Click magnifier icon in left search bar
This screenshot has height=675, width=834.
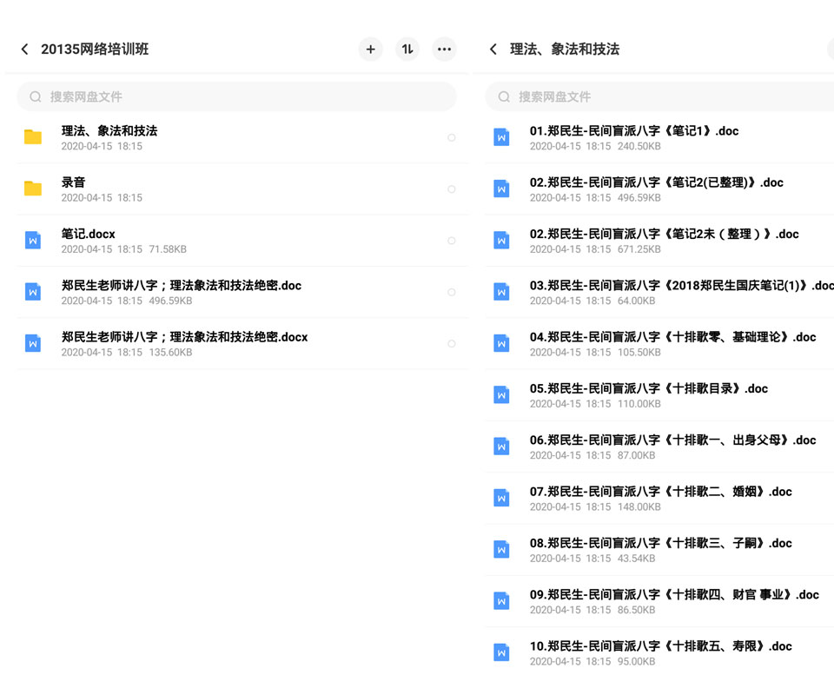(x=35, y=96)
